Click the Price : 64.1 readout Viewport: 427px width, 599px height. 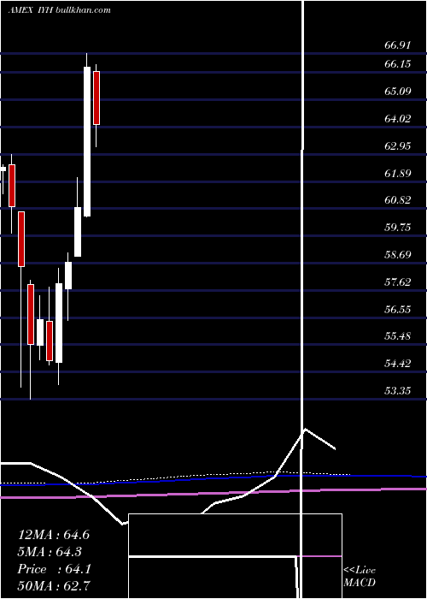[54, 569]
